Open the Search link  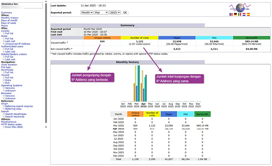(5, 111)
